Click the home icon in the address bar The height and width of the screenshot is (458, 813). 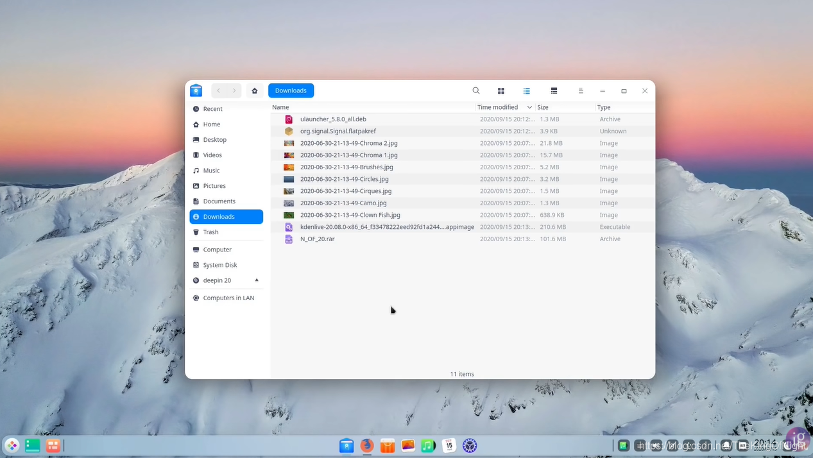pos(255,90)
